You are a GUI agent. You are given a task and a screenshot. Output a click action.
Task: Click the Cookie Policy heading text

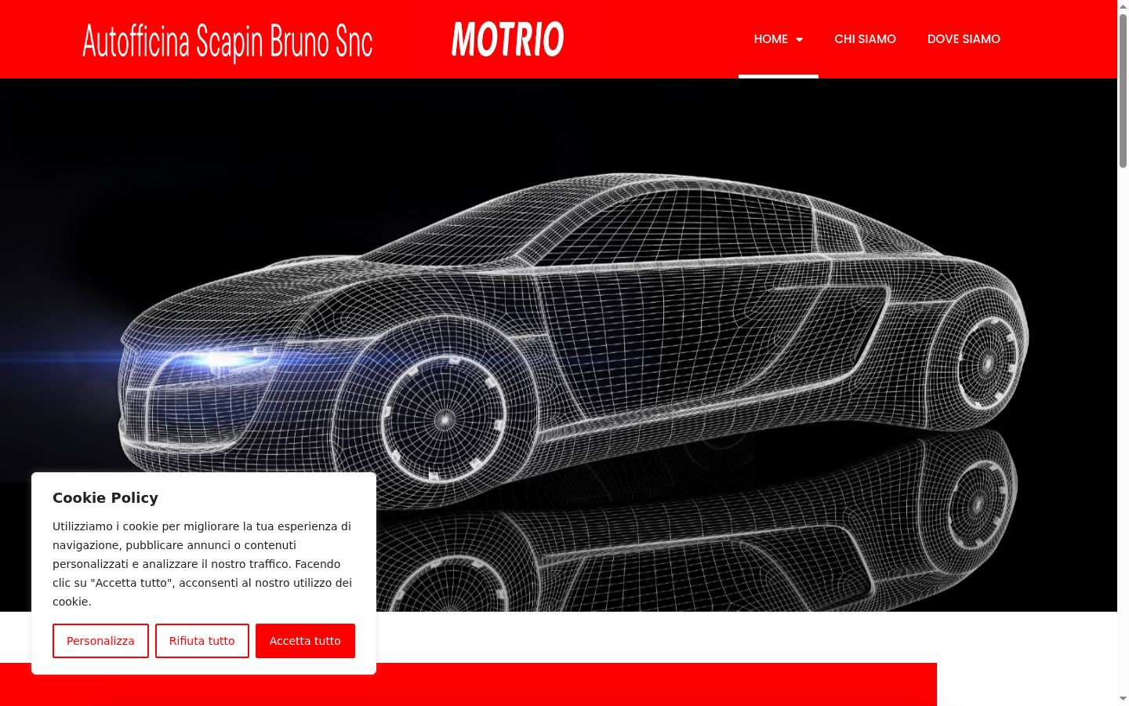(105, 497)
